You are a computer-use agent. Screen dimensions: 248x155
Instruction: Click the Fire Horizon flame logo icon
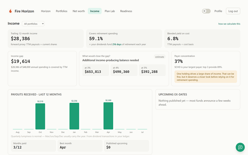point(10,11)
